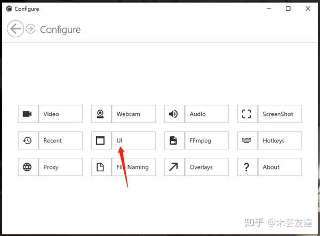Click the file naming document icon
320x236 pixels.
pos(100,167)
